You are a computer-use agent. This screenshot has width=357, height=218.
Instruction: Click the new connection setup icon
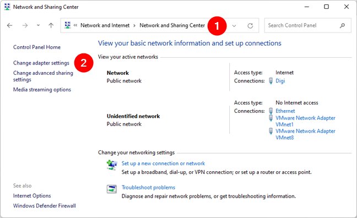coord(111,165)
